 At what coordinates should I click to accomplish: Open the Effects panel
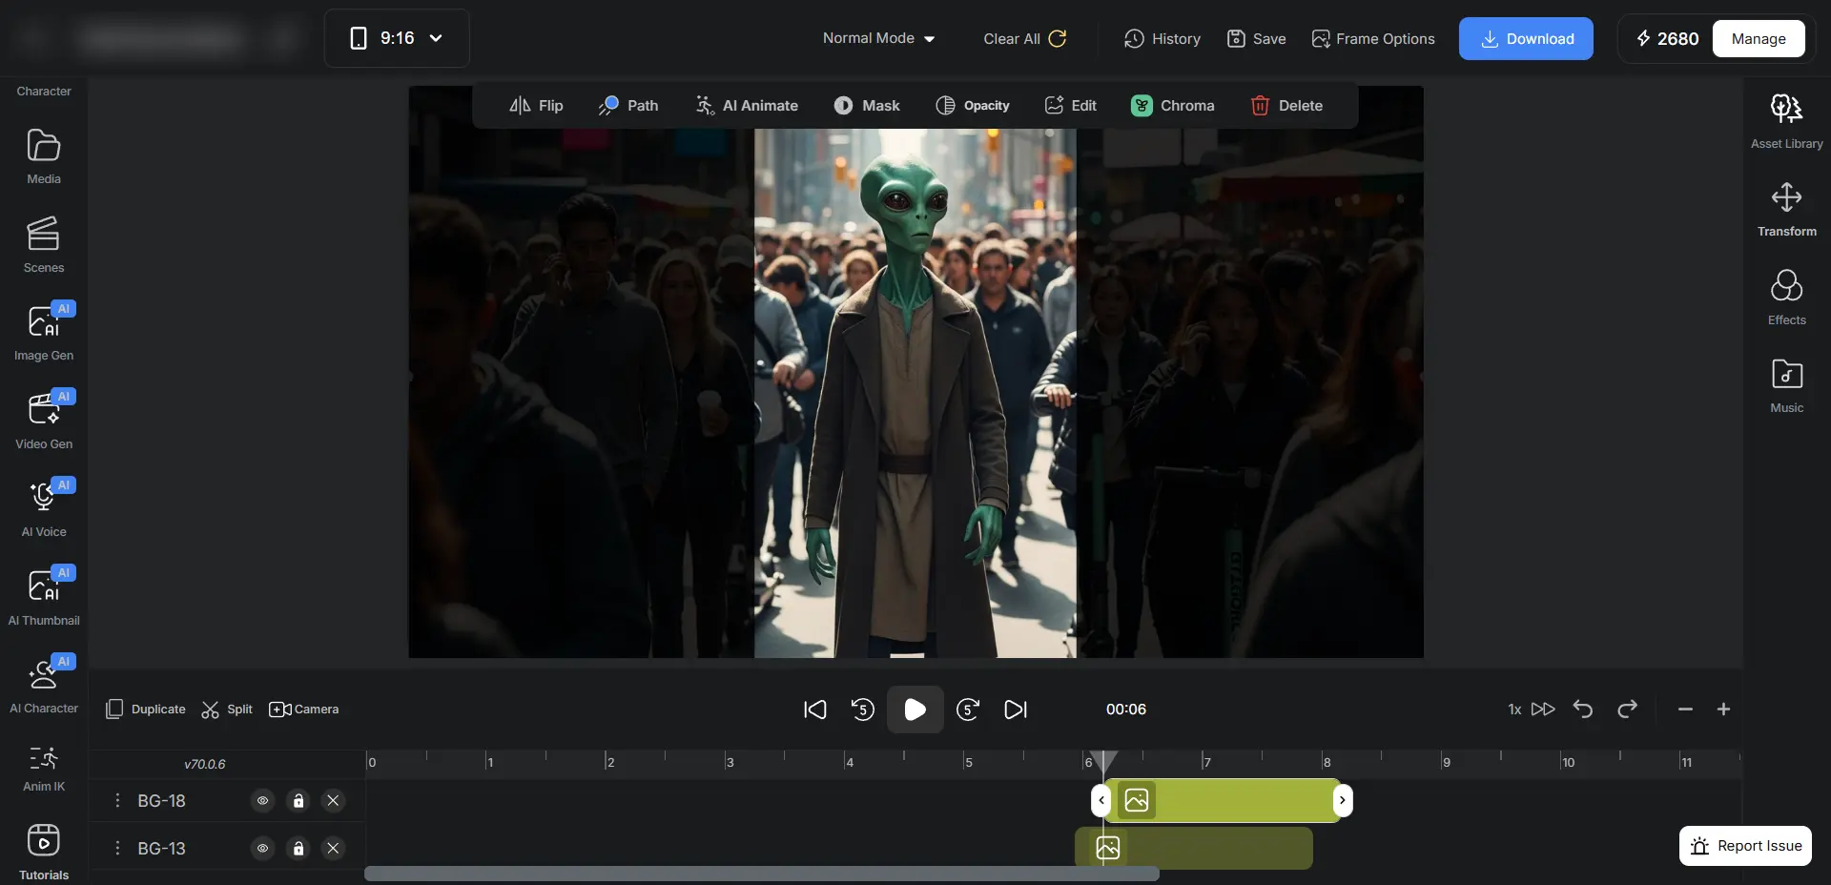[x=1786, y=297]
